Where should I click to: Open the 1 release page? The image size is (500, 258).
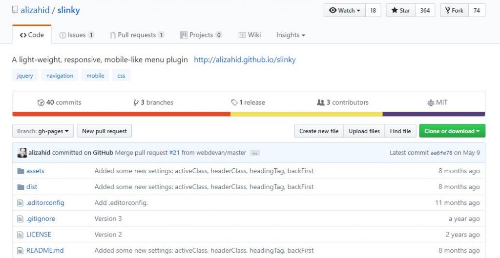248,102
